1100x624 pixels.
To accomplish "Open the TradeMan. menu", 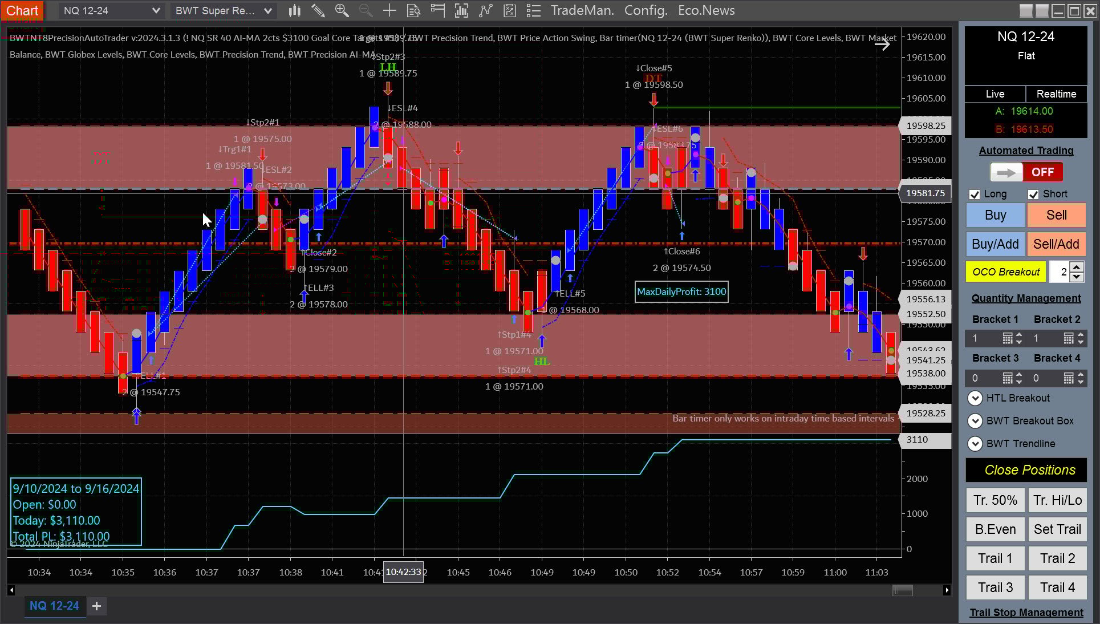I will click(582, 10).
